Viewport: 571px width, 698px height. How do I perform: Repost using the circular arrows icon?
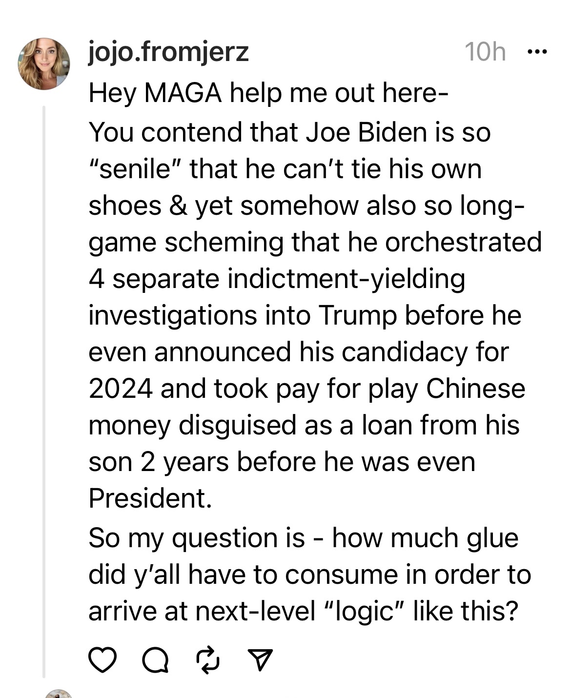(207, 660)
